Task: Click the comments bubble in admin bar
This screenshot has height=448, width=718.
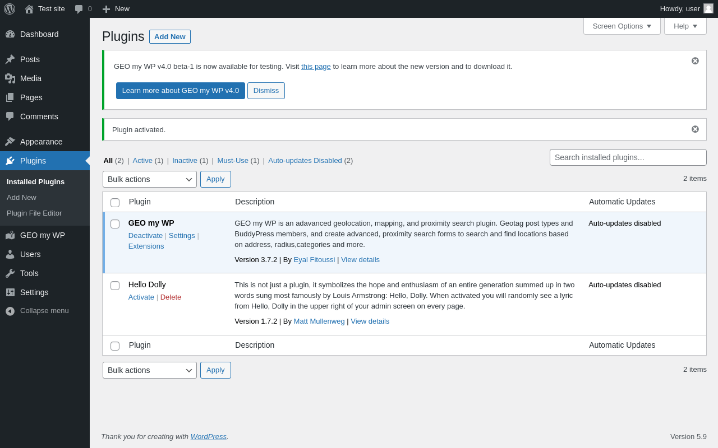Action: [79, 9]
